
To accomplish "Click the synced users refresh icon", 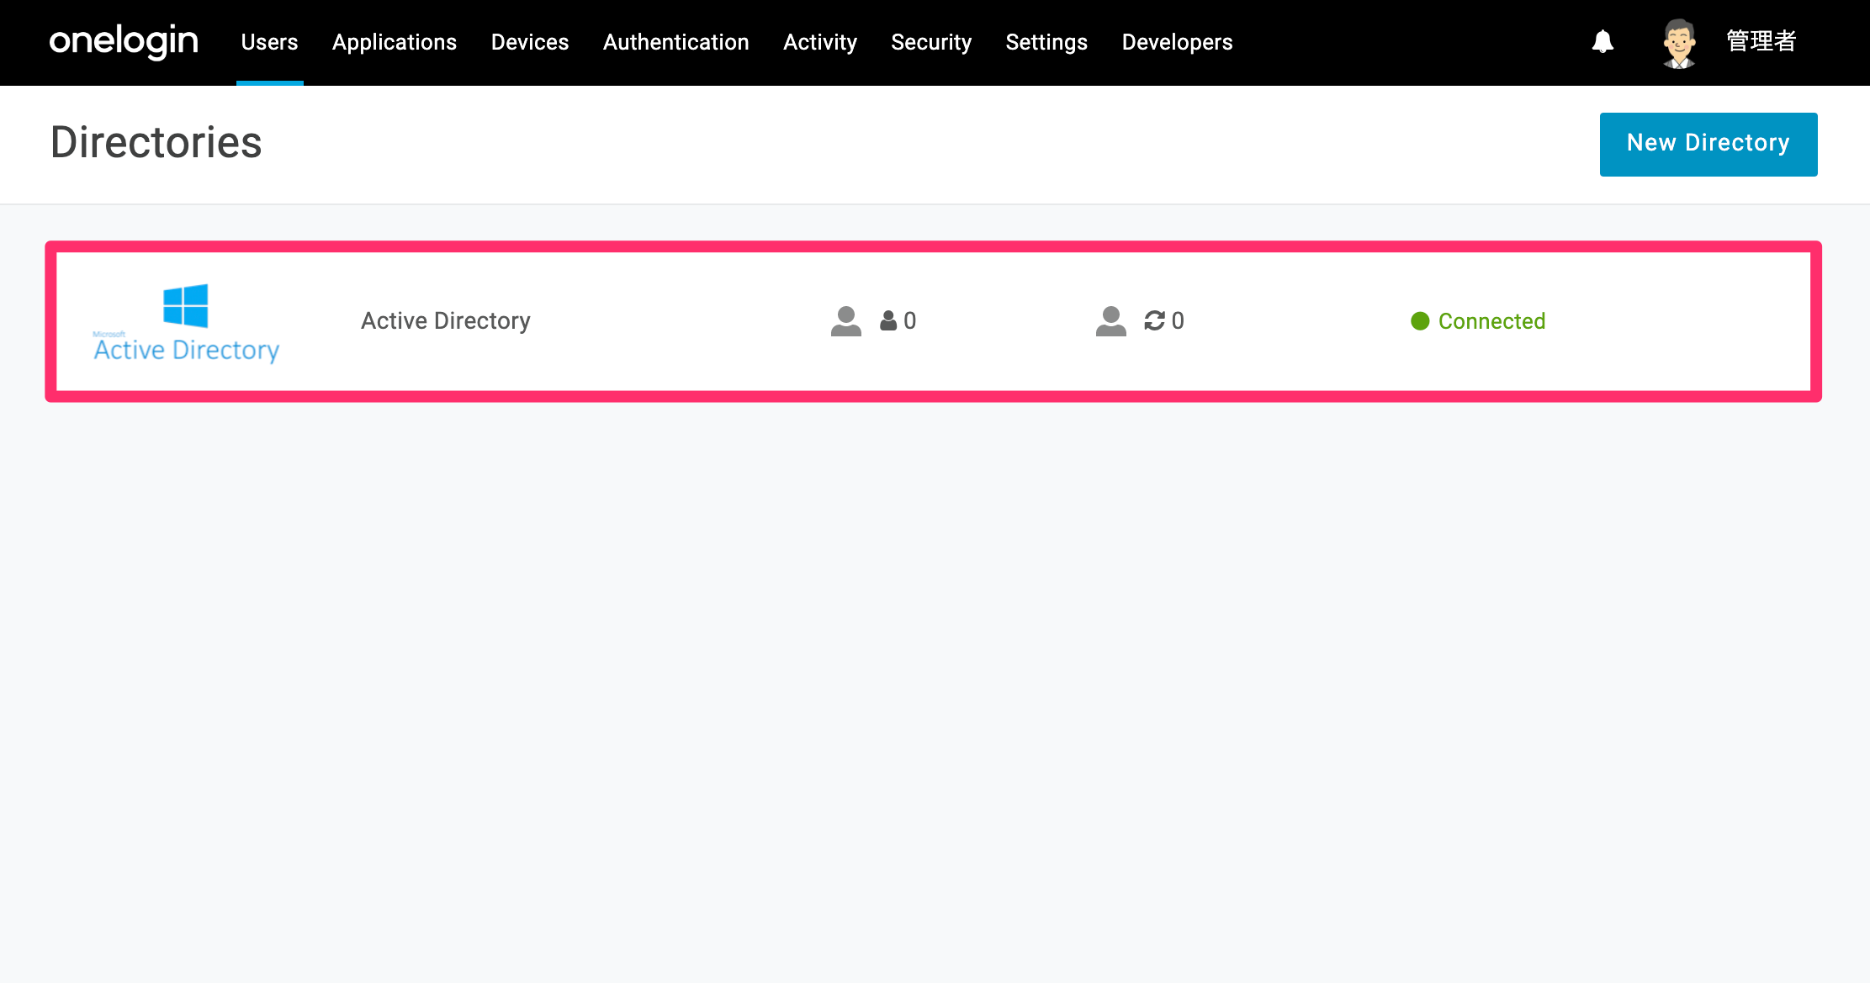I will pyautogui.click(x=1154, y=320).
